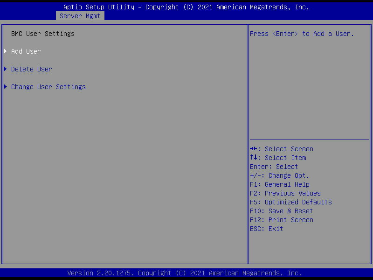Select the Change User Settings text
The image size is (373, 280).
click(48, 87)
